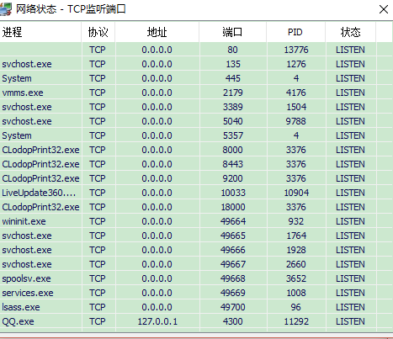Sort by the 端口 column header

coord(232,32)
